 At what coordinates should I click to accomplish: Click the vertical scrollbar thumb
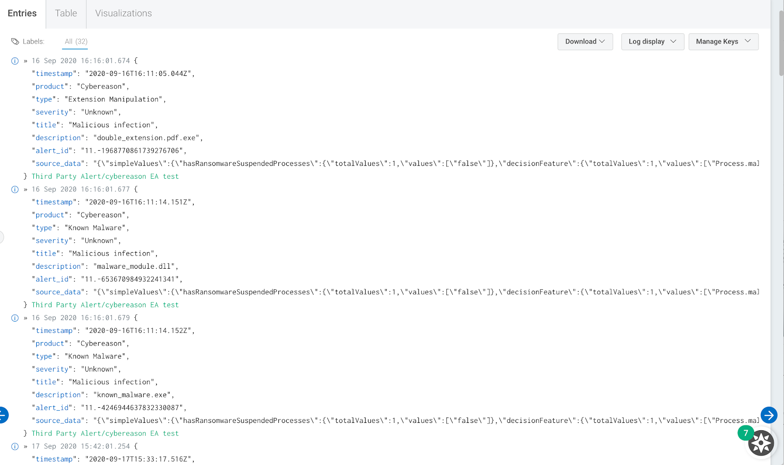[781, 43]
